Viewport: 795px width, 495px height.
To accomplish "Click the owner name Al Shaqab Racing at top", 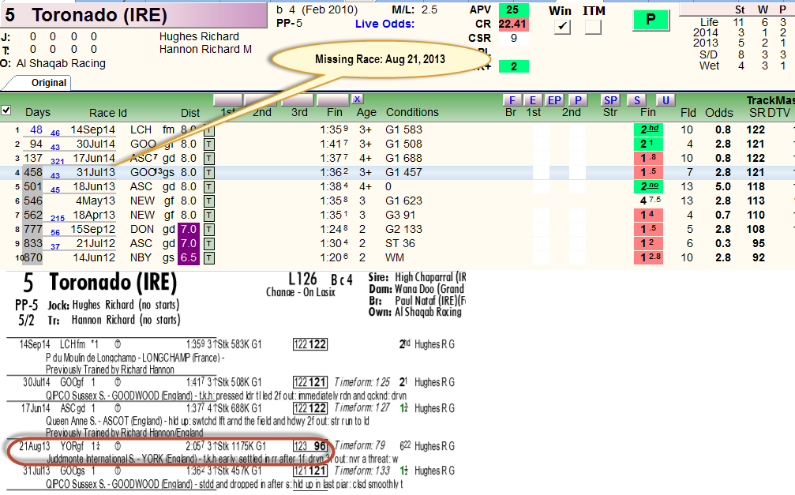I will [61, 63].
